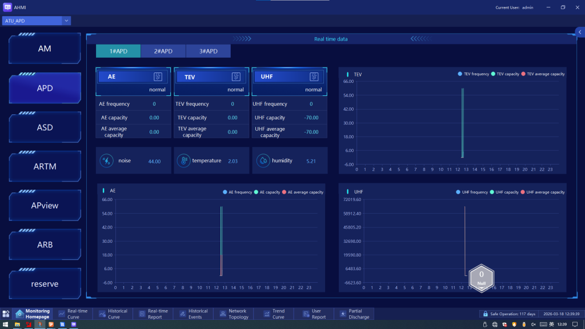Toggle UHF average capacity legend item
Screen dimensions: 585x329
(543, 192)
